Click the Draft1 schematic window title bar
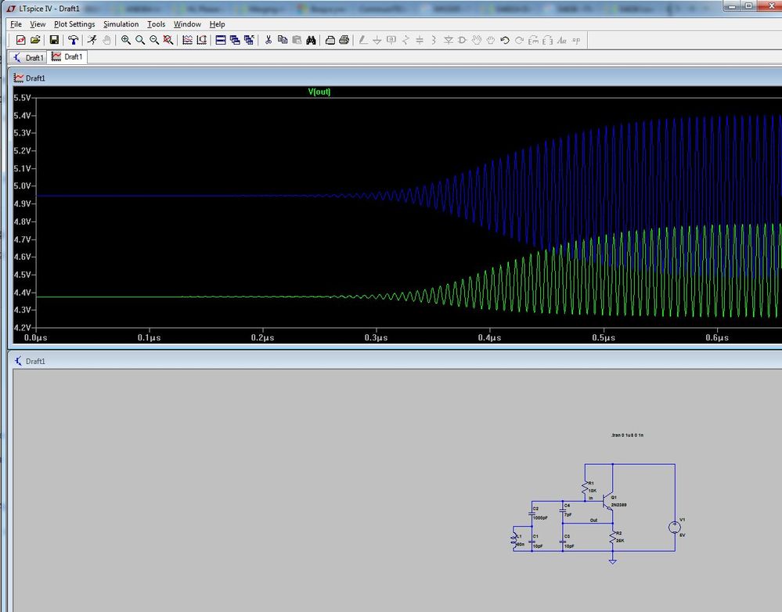 [x=397, y=361]
